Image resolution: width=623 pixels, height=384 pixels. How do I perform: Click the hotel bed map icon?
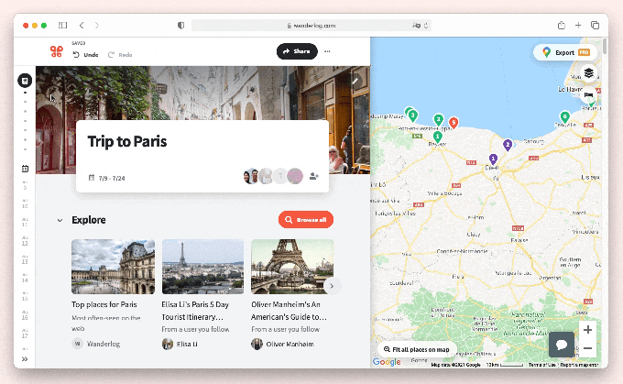coord(589,94)
